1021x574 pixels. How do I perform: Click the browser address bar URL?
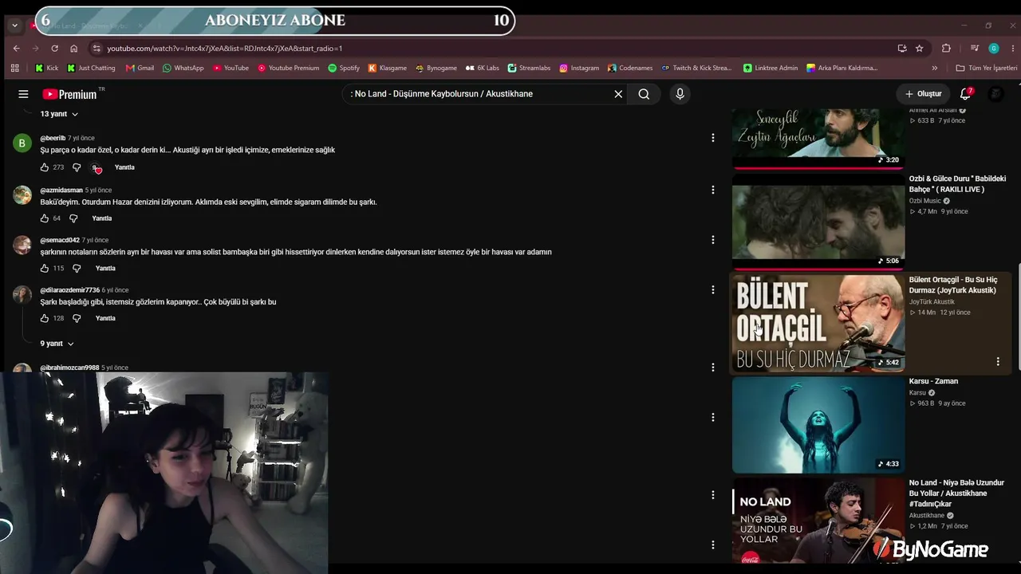(225, 48)
